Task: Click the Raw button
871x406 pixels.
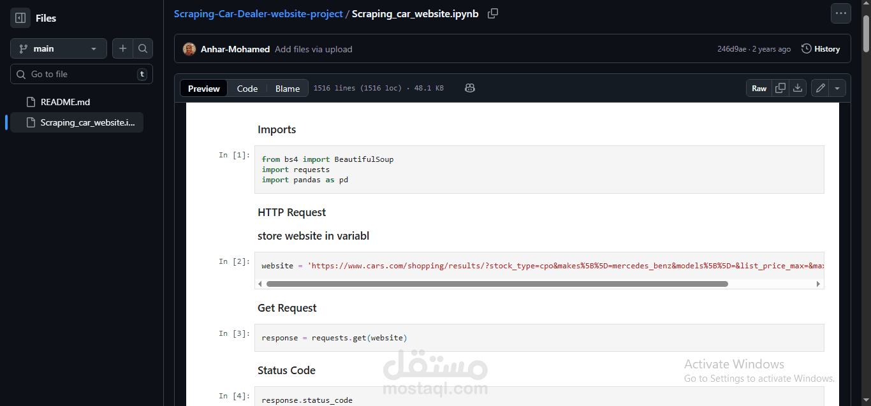Action: coord(759,89)
